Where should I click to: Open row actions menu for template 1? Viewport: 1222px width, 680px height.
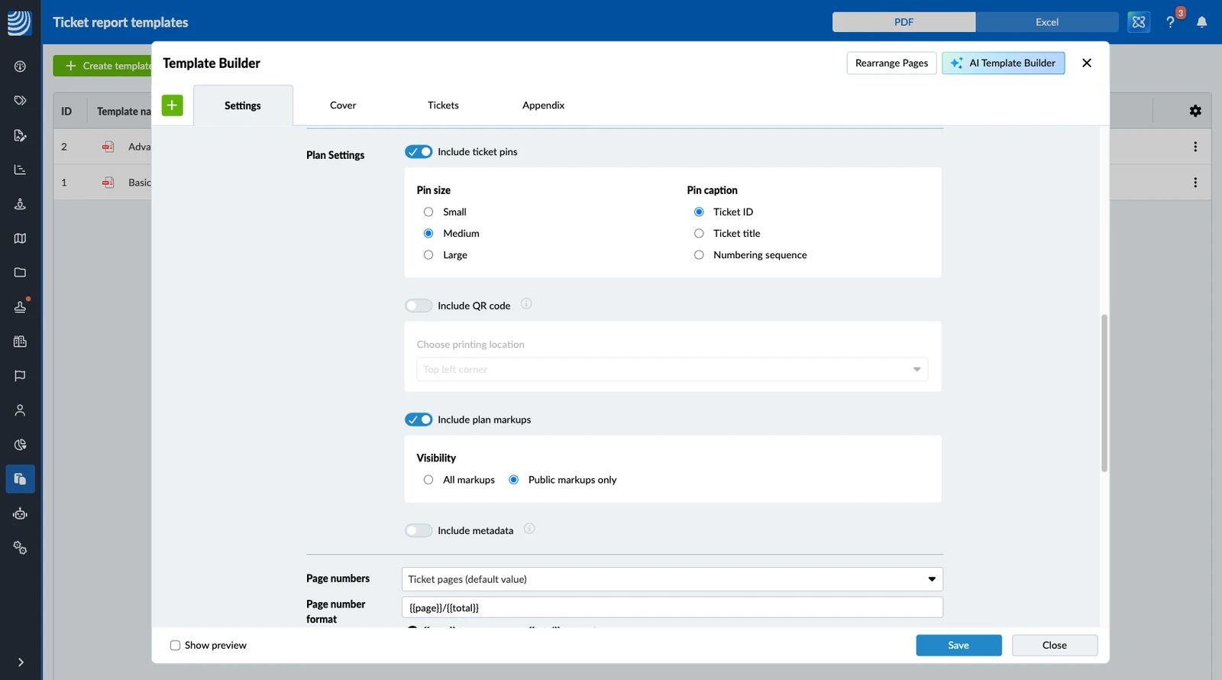[x=1195, y=183]
